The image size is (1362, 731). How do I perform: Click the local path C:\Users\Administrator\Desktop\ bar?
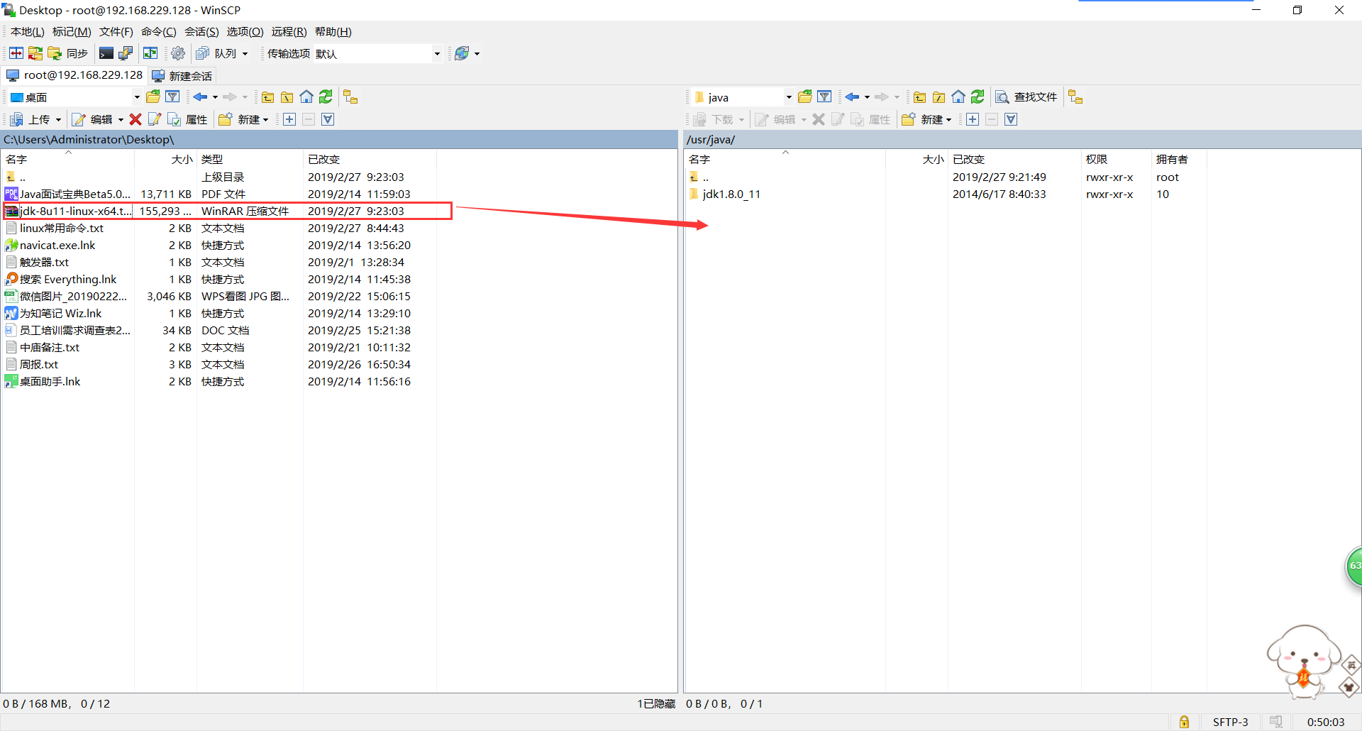339,139
